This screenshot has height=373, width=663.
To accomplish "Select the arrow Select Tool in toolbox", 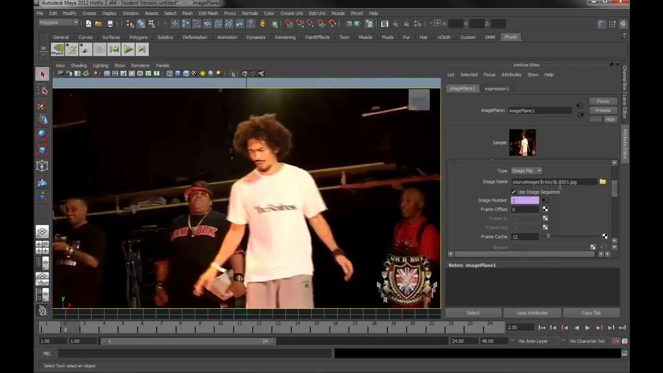I will (42, 74).
